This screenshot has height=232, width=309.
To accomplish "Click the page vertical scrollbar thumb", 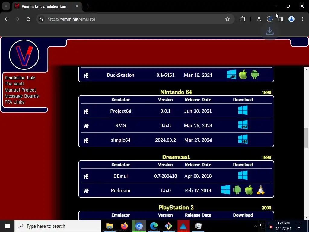I will (306, 138).
